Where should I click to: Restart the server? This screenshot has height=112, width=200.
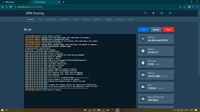(156, 30)
